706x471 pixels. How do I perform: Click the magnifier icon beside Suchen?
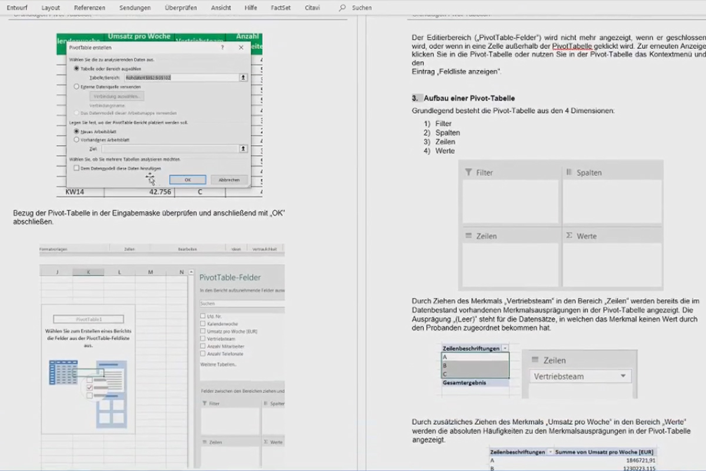click(x=342, y=8)
